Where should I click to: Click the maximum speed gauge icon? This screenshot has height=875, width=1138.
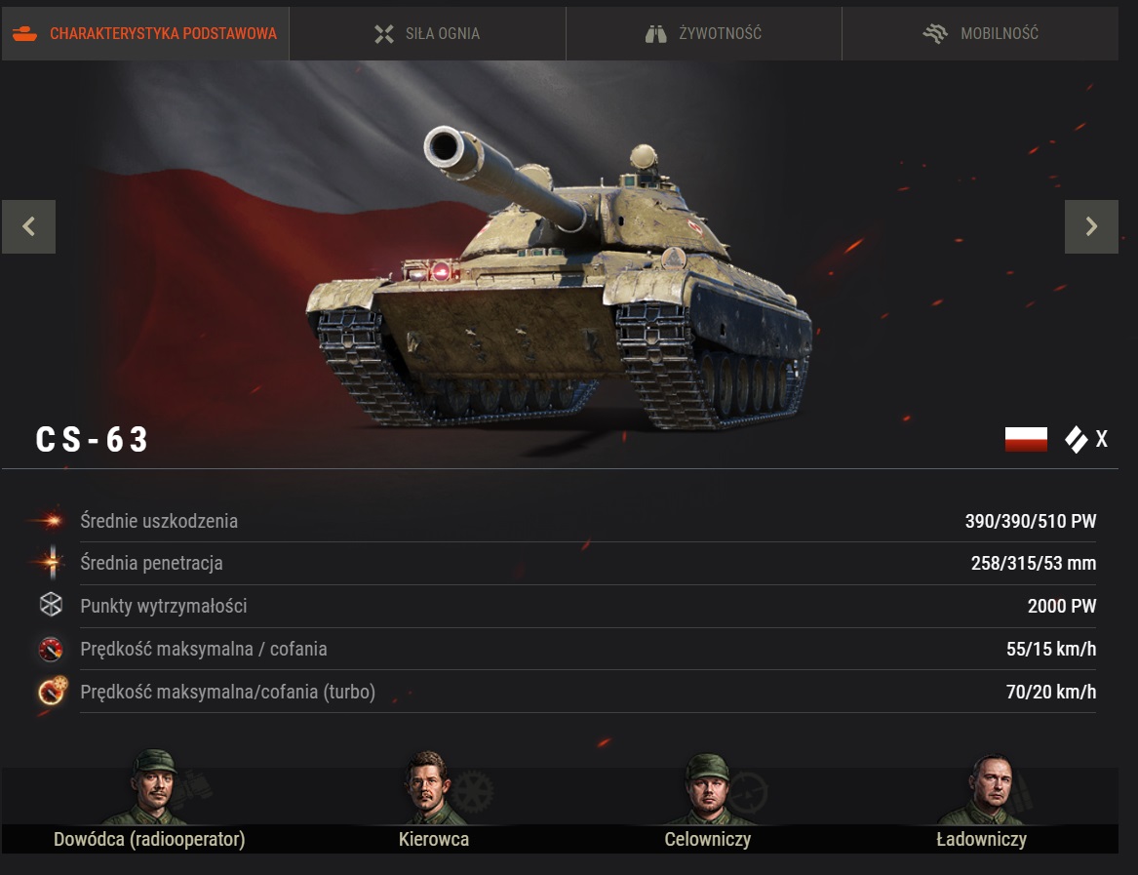point(51,649)
